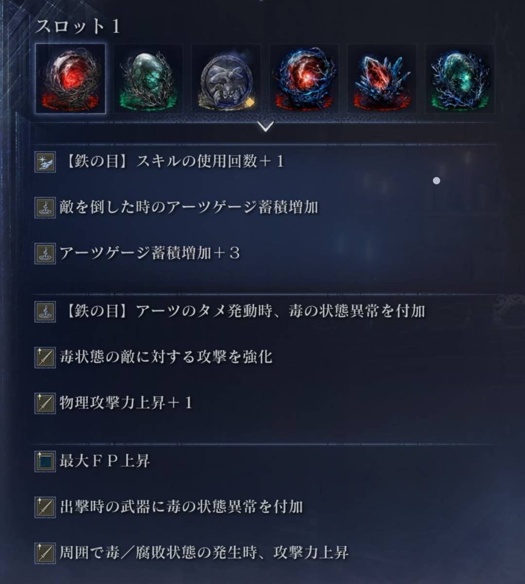Click the skill hand icon beside スキルの使用回数+1

click(x=45, y=162)
